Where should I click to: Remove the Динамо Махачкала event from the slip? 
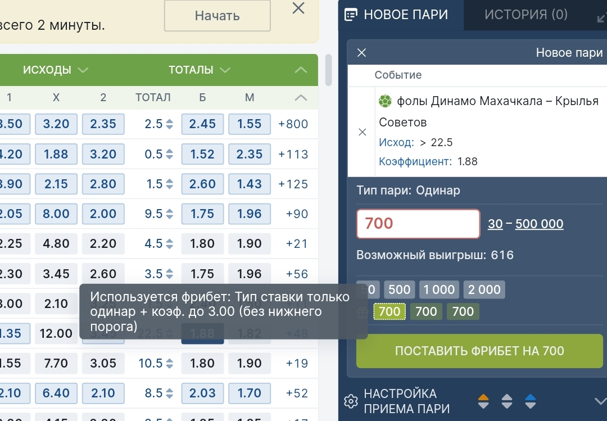coord(362,132)
